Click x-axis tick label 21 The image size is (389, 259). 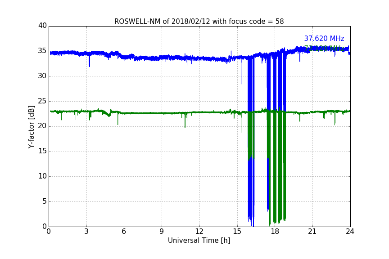(312, 232)
